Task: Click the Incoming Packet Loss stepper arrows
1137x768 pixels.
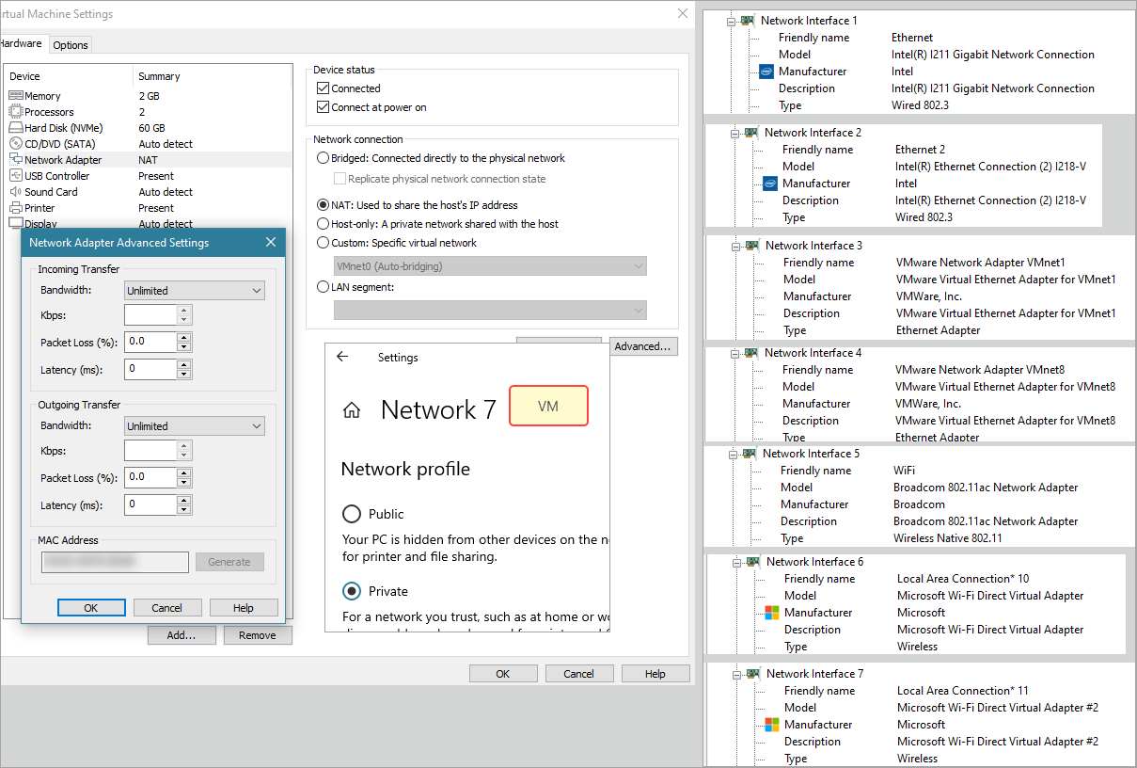Action: 184,342
